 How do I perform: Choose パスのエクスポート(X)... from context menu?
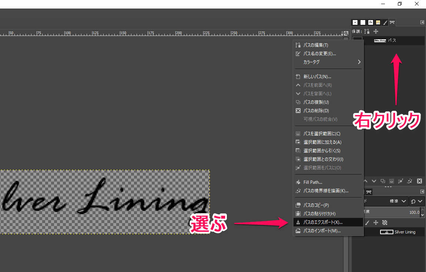click(323, 222)
